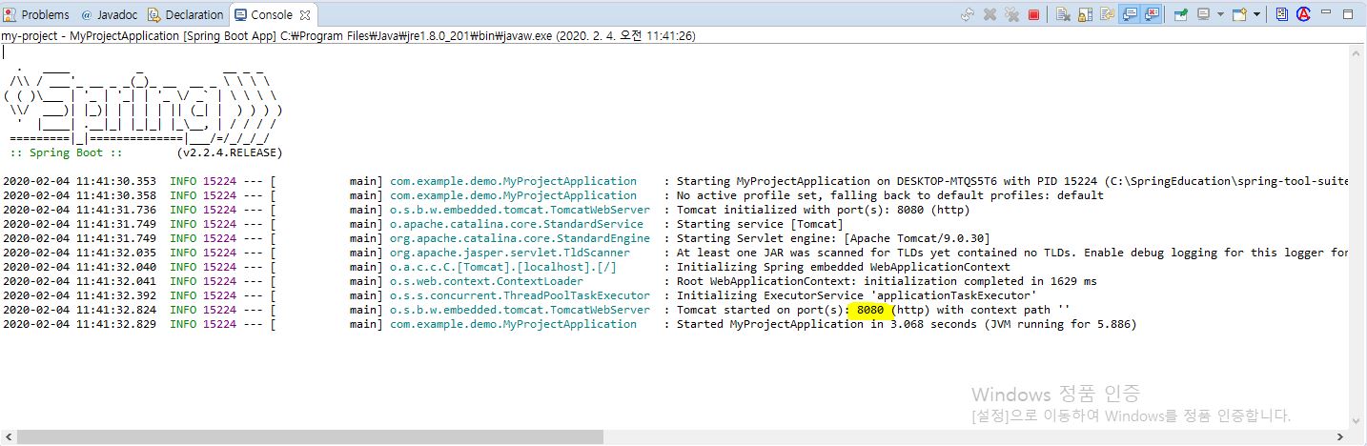The width and height of the screenshot is (1367, 446).
Task: Click the Open Console icon
Action: tap(1239, 14)
